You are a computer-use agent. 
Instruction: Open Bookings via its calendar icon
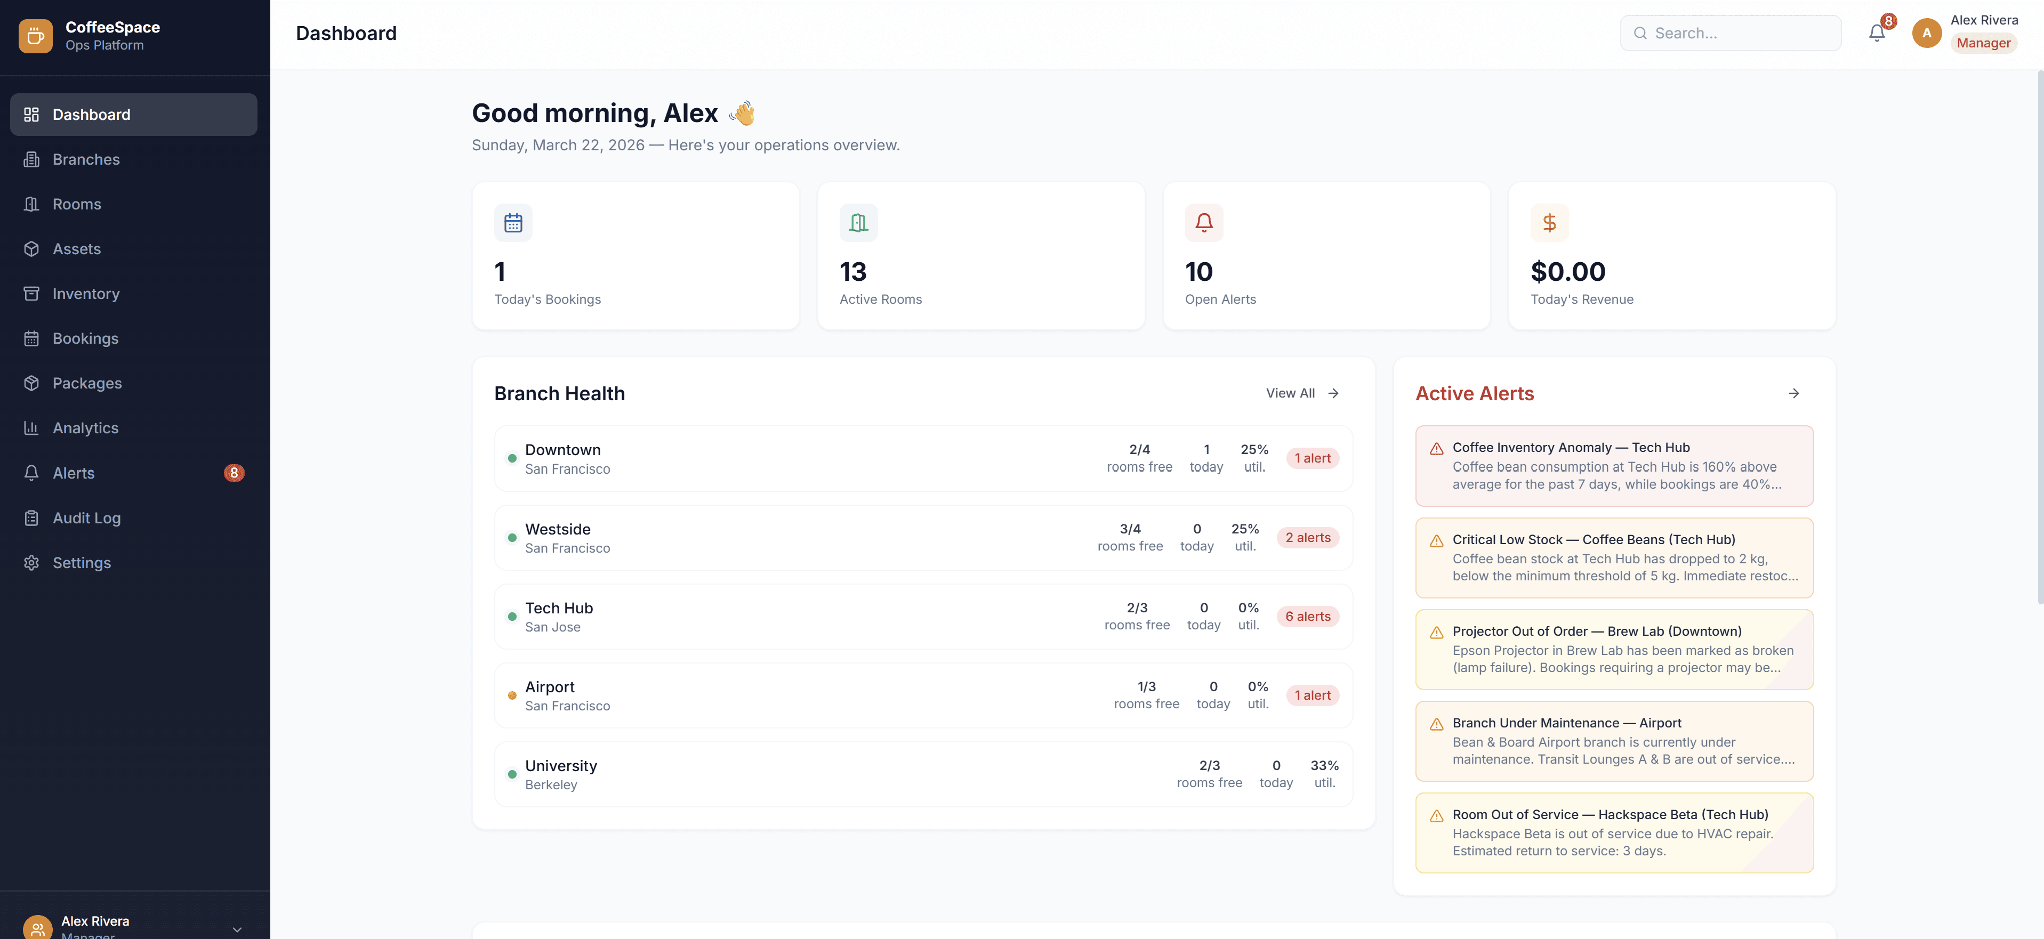pyautogui.click(x=32, y=338)
